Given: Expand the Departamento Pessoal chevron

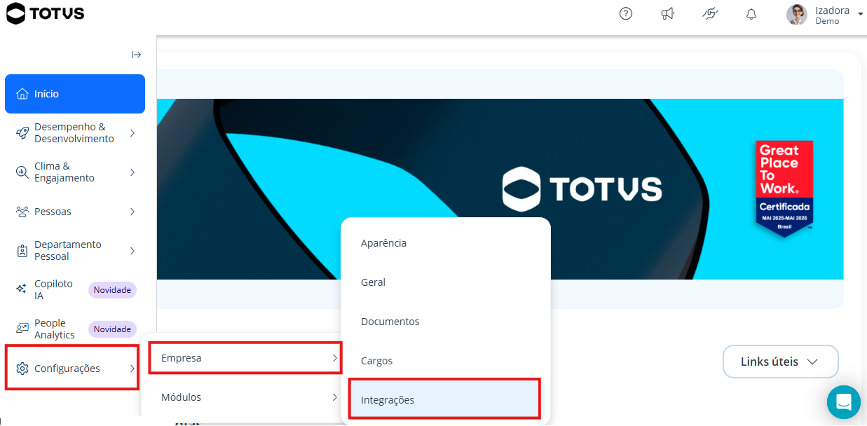Looking at the screenshot, I should [x=132, y=251].
